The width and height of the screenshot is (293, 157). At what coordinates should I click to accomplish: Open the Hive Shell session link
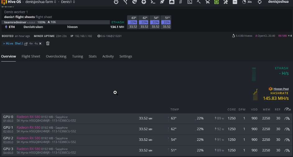[x=15, y=44]
